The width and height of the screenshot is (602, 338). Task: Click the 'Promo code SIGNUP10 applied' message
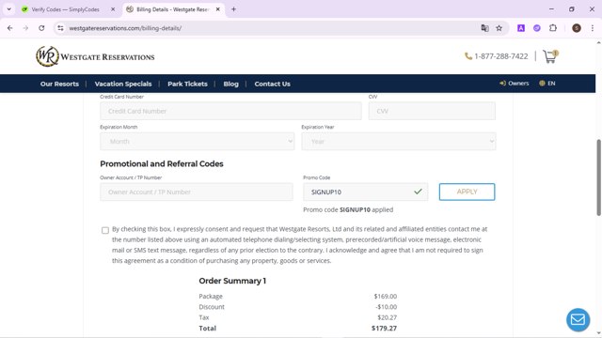coord(348,209)
